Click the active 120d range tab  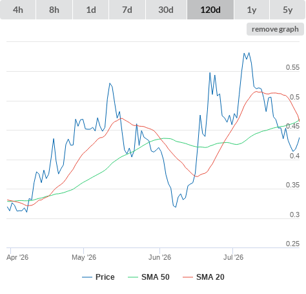(x=210, y=10)
